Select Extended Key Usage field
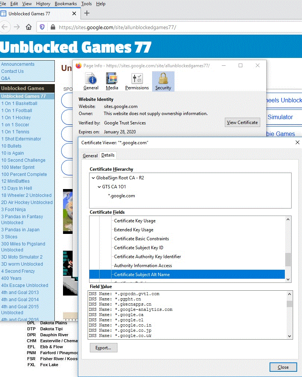 click(133, 230)
